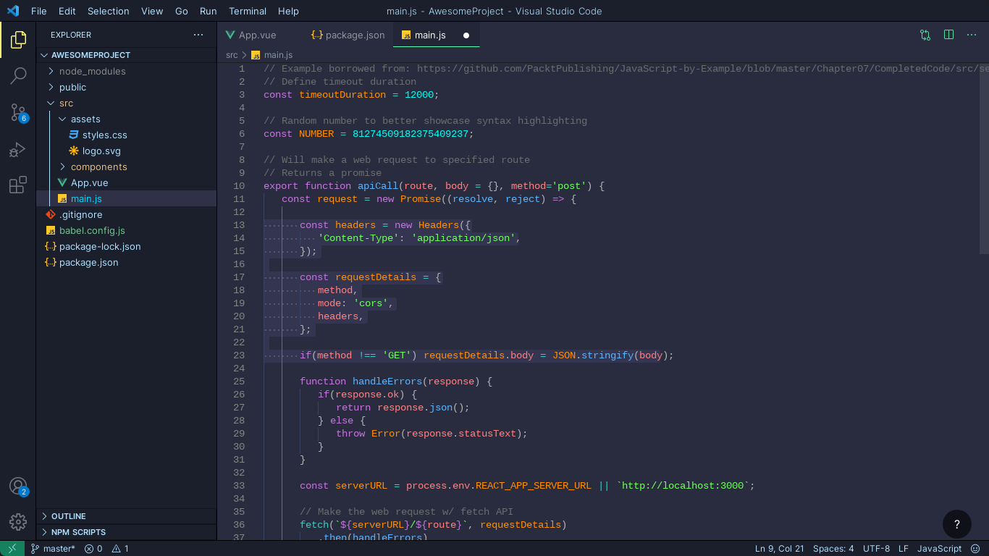Screen dimensions: 989x556
Task: Click the unsaved dot on main.js tab
Action: pyautogui.click(x=466, y=35)
